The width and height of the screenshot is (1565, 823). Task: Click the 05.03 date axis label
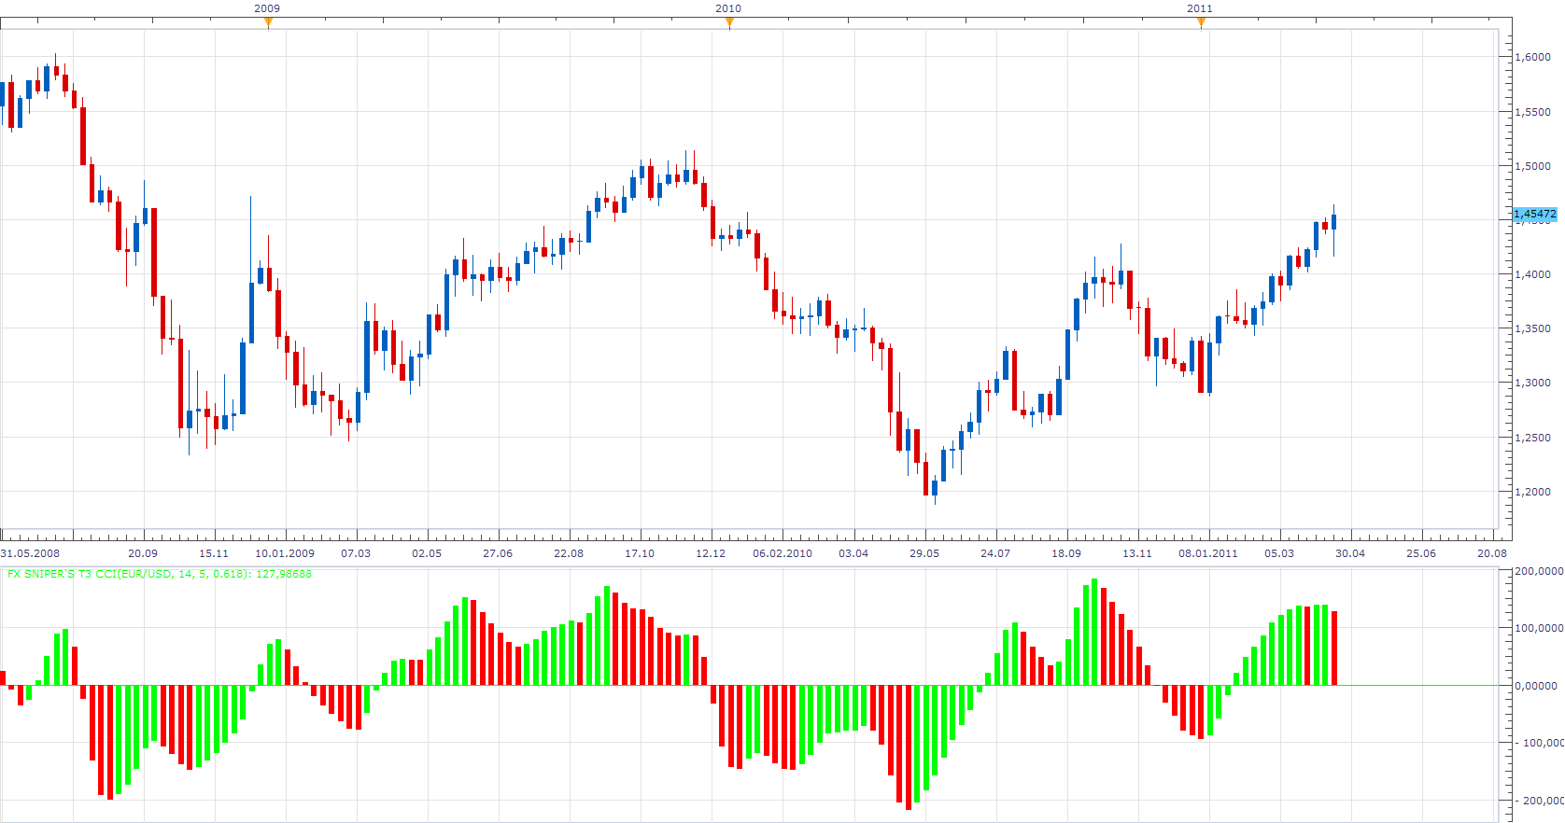(1279, 553)
